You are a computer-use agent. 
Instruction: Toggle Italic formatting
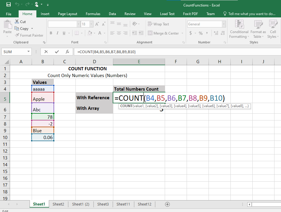(57, 33)
